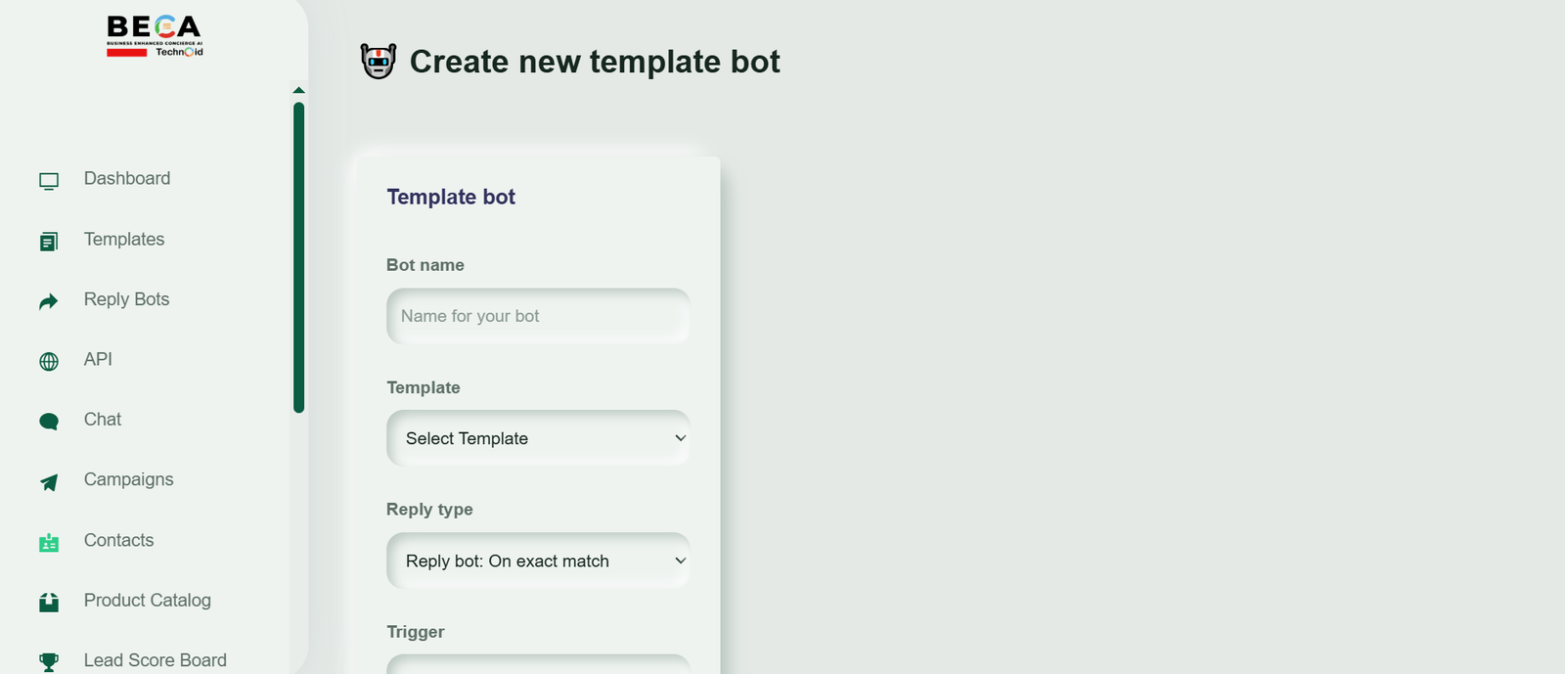1565x674 pixels.
Task: Click the API globe icon
Action: pyautogui.click(x=49, y=362)
